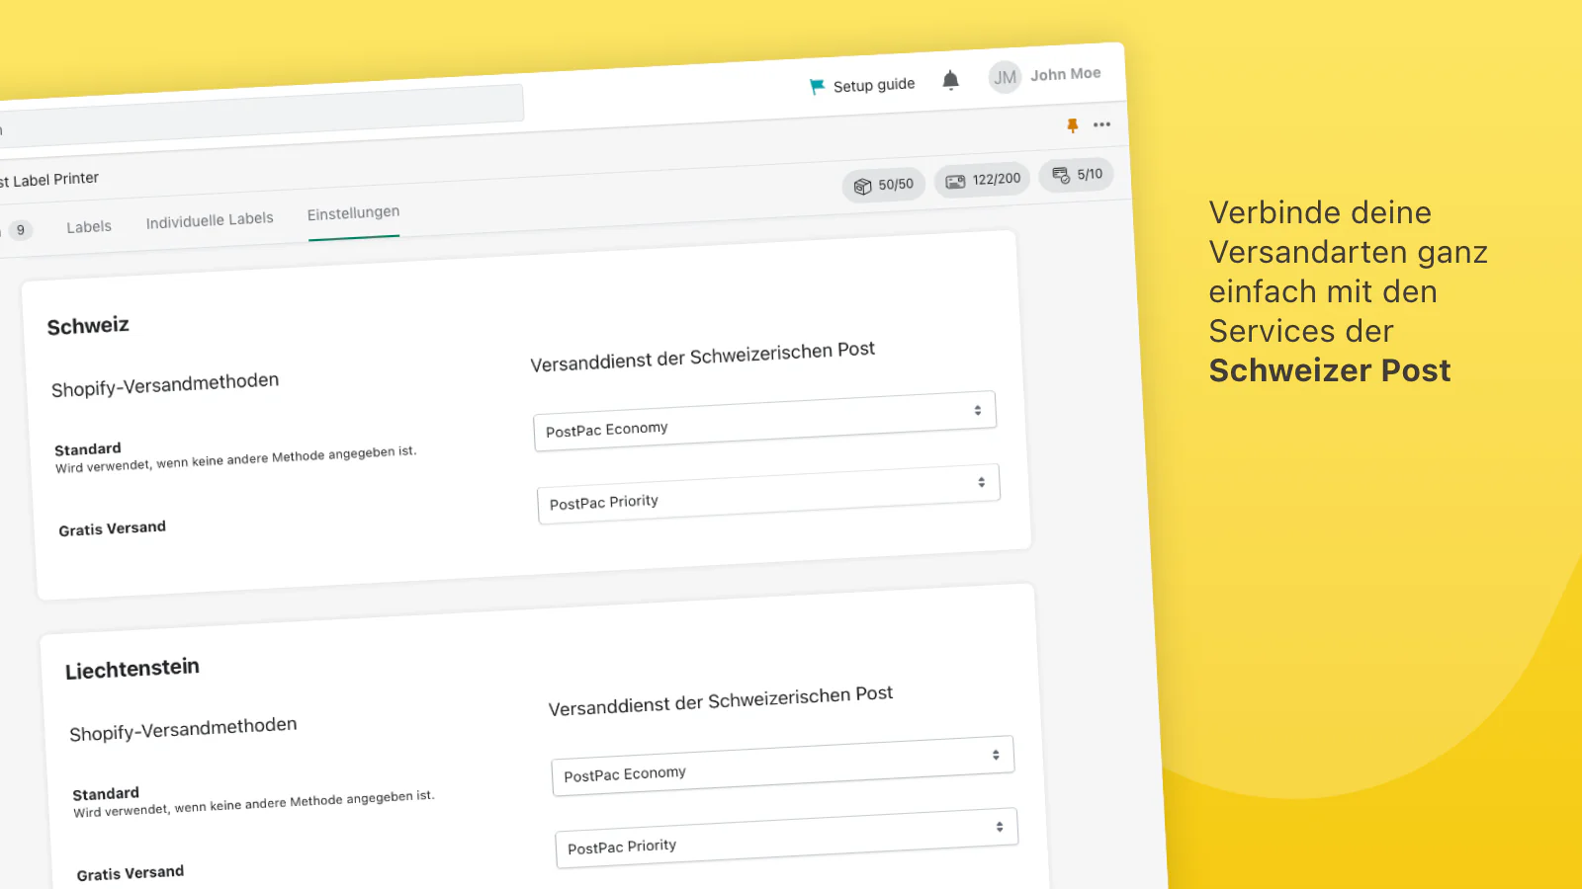
Task: Open Liechtenstein Standard PostPac Economy dropdown
Action: tap(782, 766)
